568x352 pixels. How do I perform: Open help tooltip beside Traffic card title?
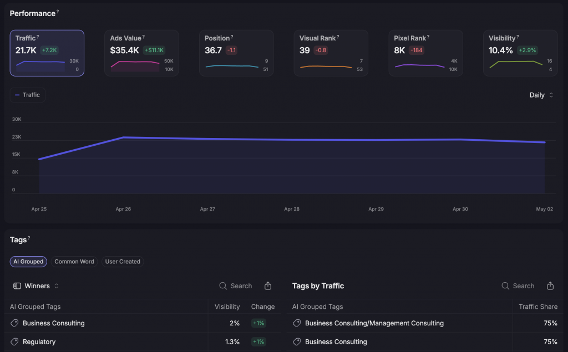(38, 37)
